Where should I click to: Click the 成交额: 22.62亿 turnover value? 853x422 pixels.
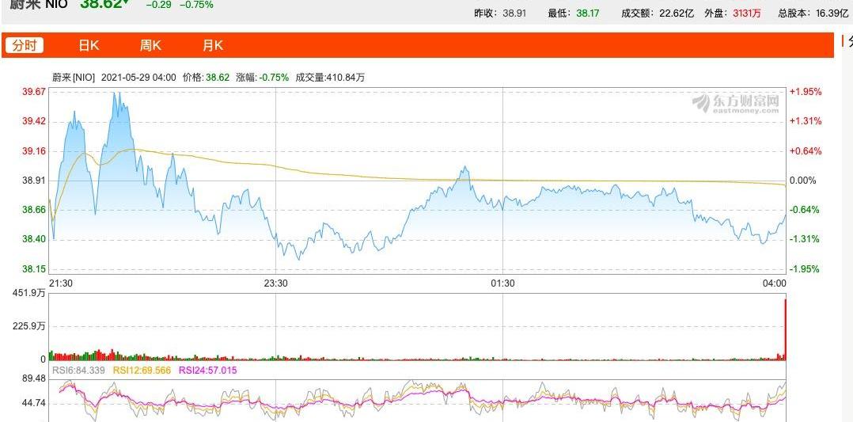(x=658, y=13)
